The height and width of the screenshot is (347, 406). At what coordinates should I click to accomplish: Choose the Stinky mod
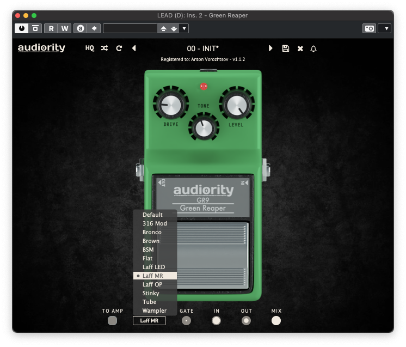[x=155, y=294]
